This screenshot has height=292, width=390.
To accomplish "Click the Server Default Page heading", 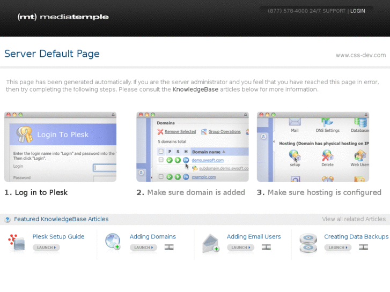I will click(52, 54).
